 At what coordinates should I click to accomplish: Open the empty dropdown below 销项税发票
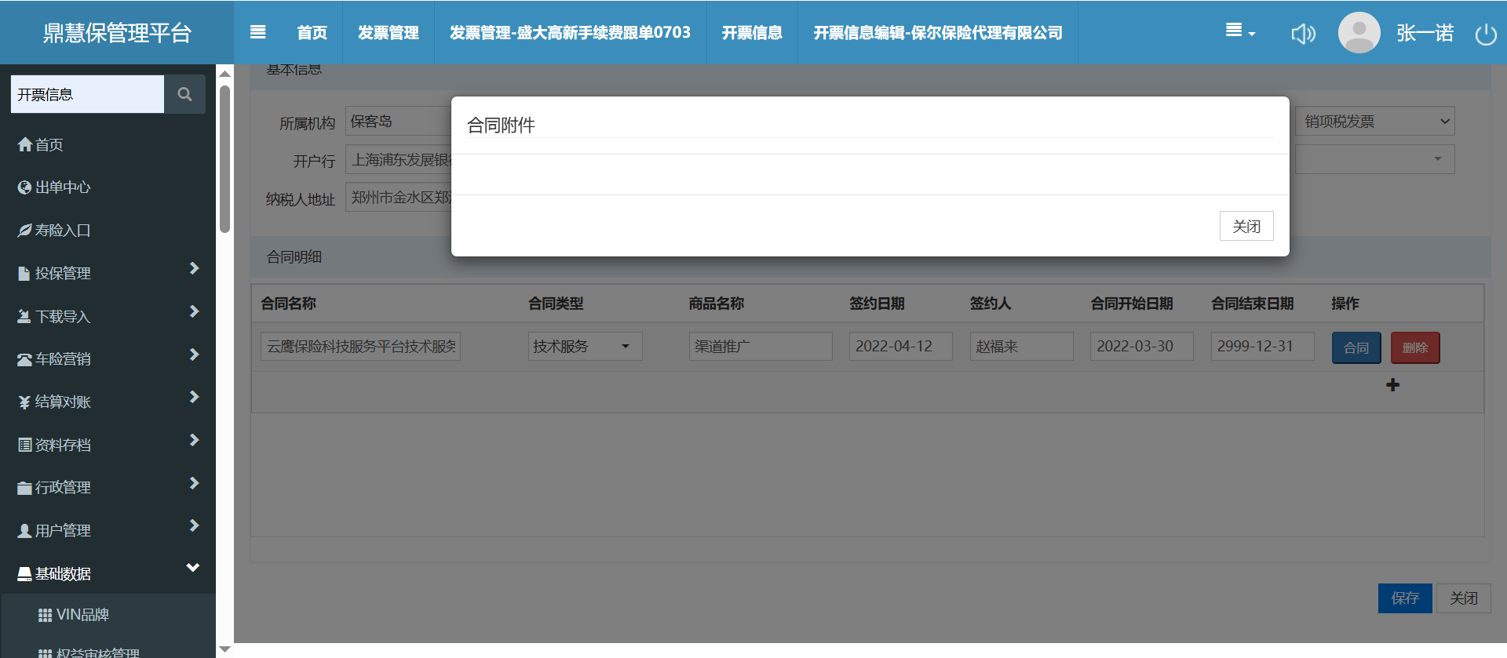click(x=1375, y=159)
